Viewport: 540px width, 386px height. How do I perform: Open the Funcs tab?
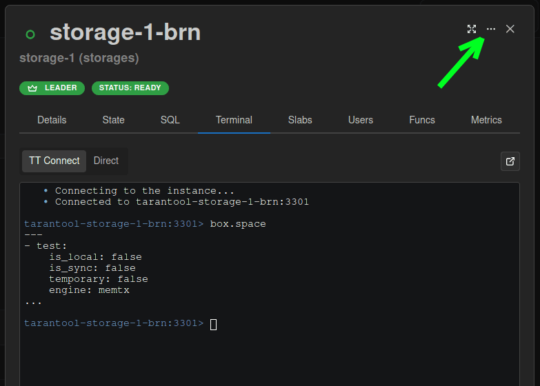click(x=422, y=120)
